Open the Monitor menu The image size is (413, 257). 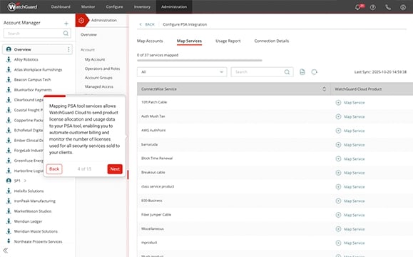(x=88, y=6)
